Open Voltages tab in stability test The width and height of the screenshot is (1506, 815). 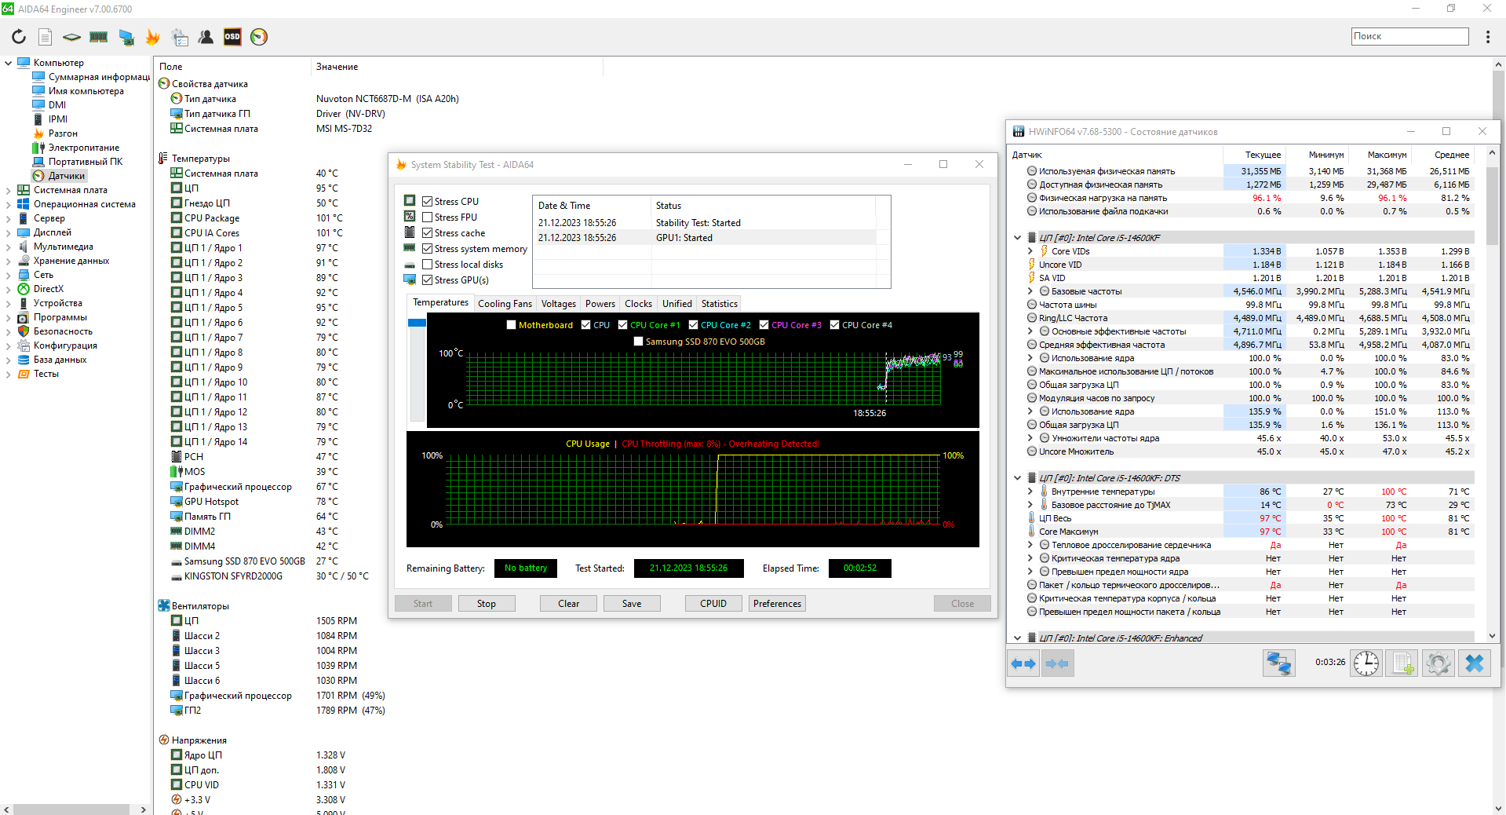[559, 304]
